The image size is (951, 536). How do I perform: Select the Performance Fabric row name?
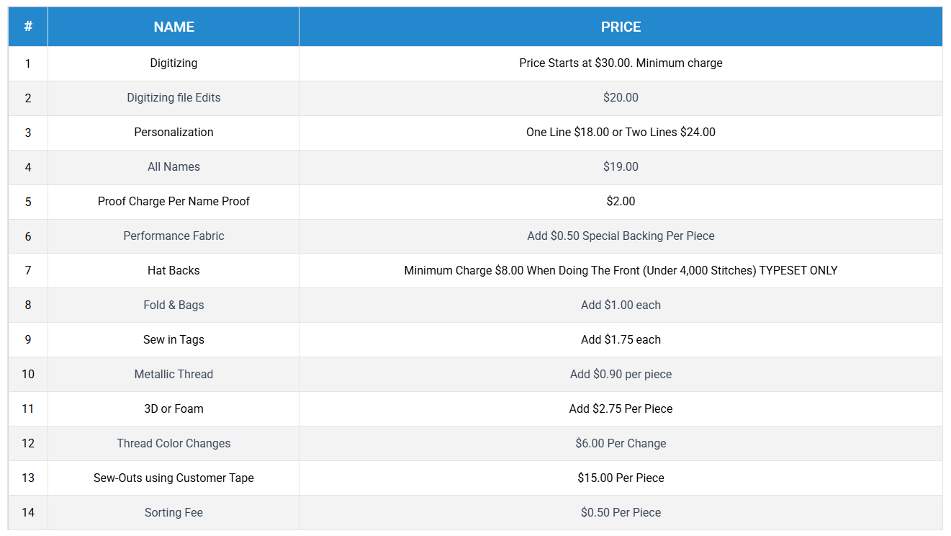[x=173, y=236]
